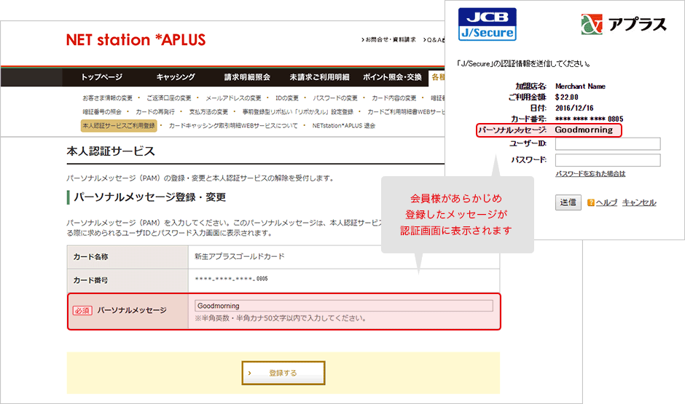Select お客さま情報の変更 submenu link
This screenshot has height=404, width=685.
coord(107,98)
